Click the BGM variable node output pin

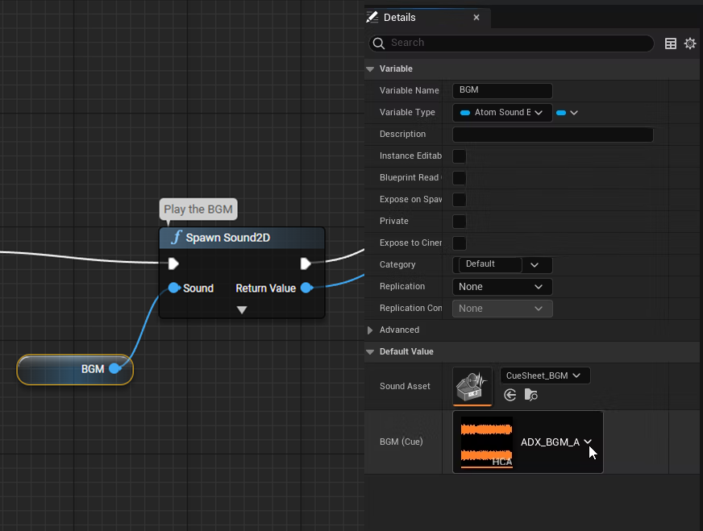click(x=114, y=368)
